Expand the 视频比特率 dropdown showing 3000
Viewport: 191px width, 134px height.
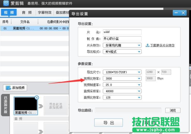[122, 79]
